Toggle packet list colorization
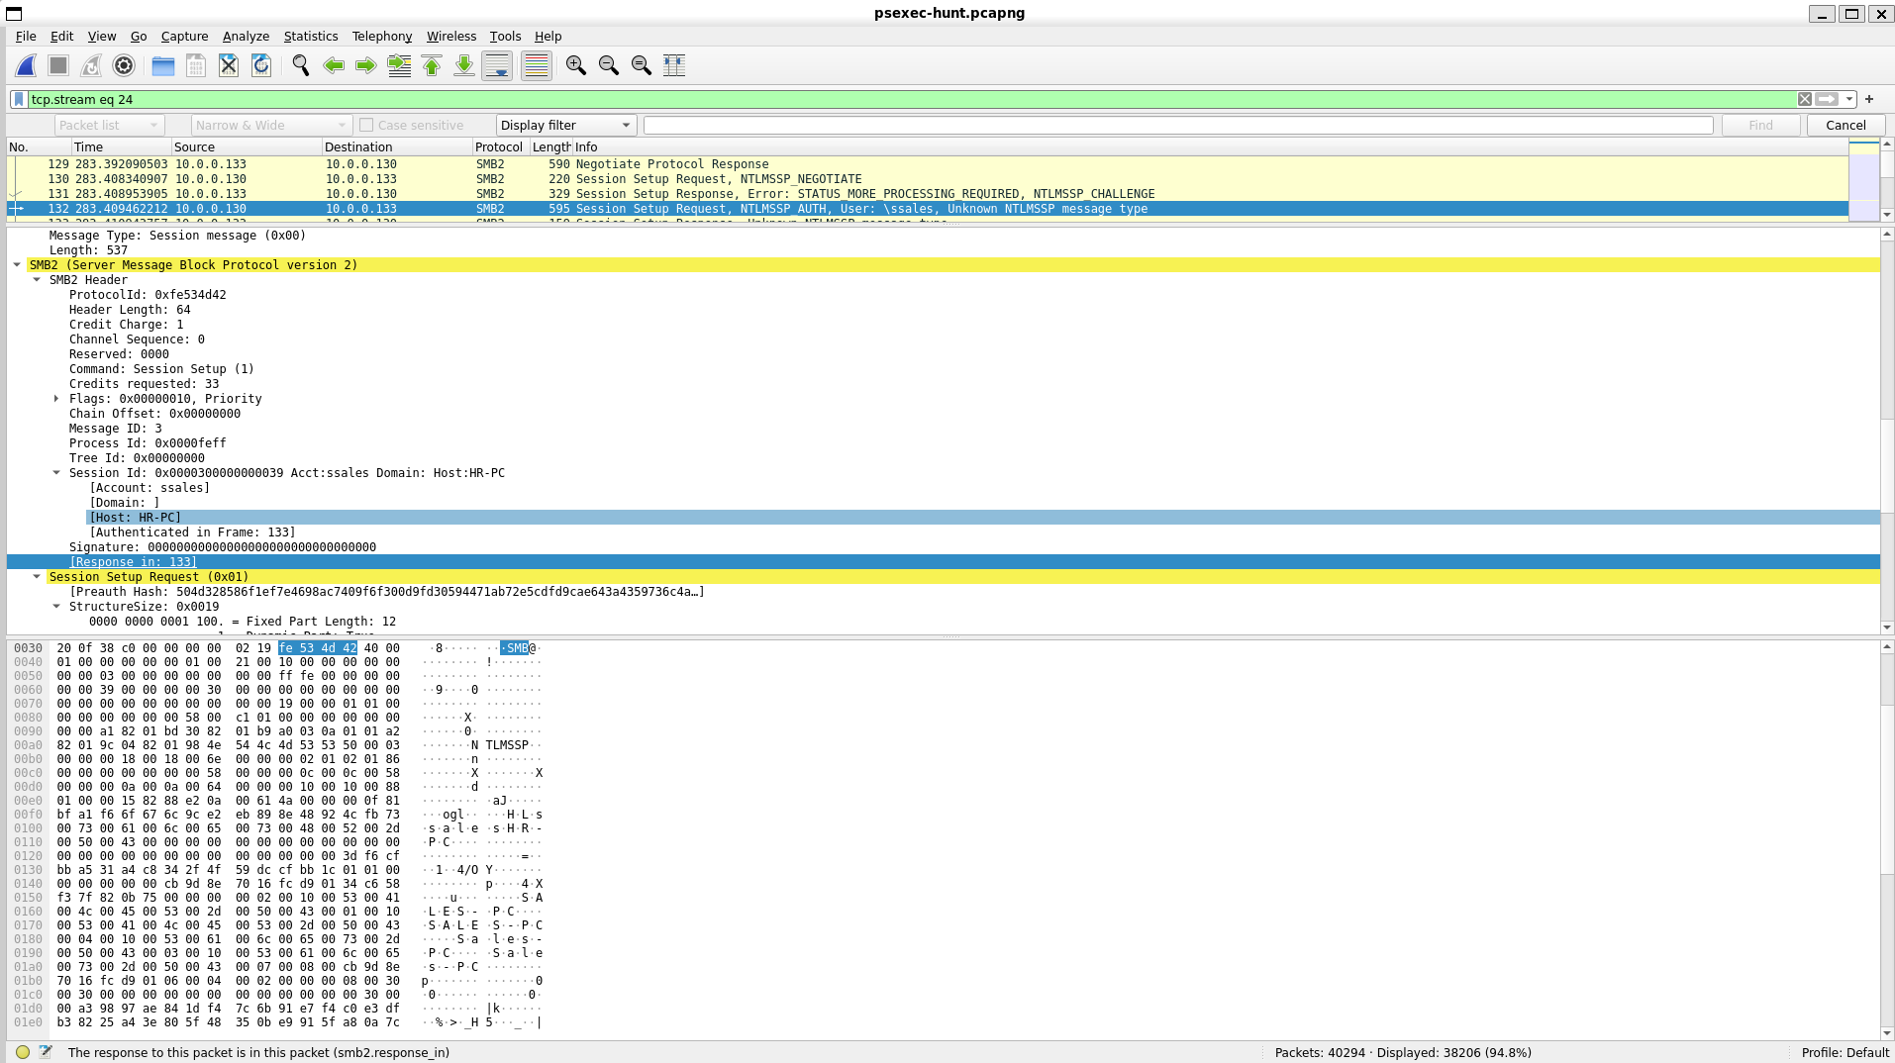Screen dimensions: 1895x1063 pos(536,65)
